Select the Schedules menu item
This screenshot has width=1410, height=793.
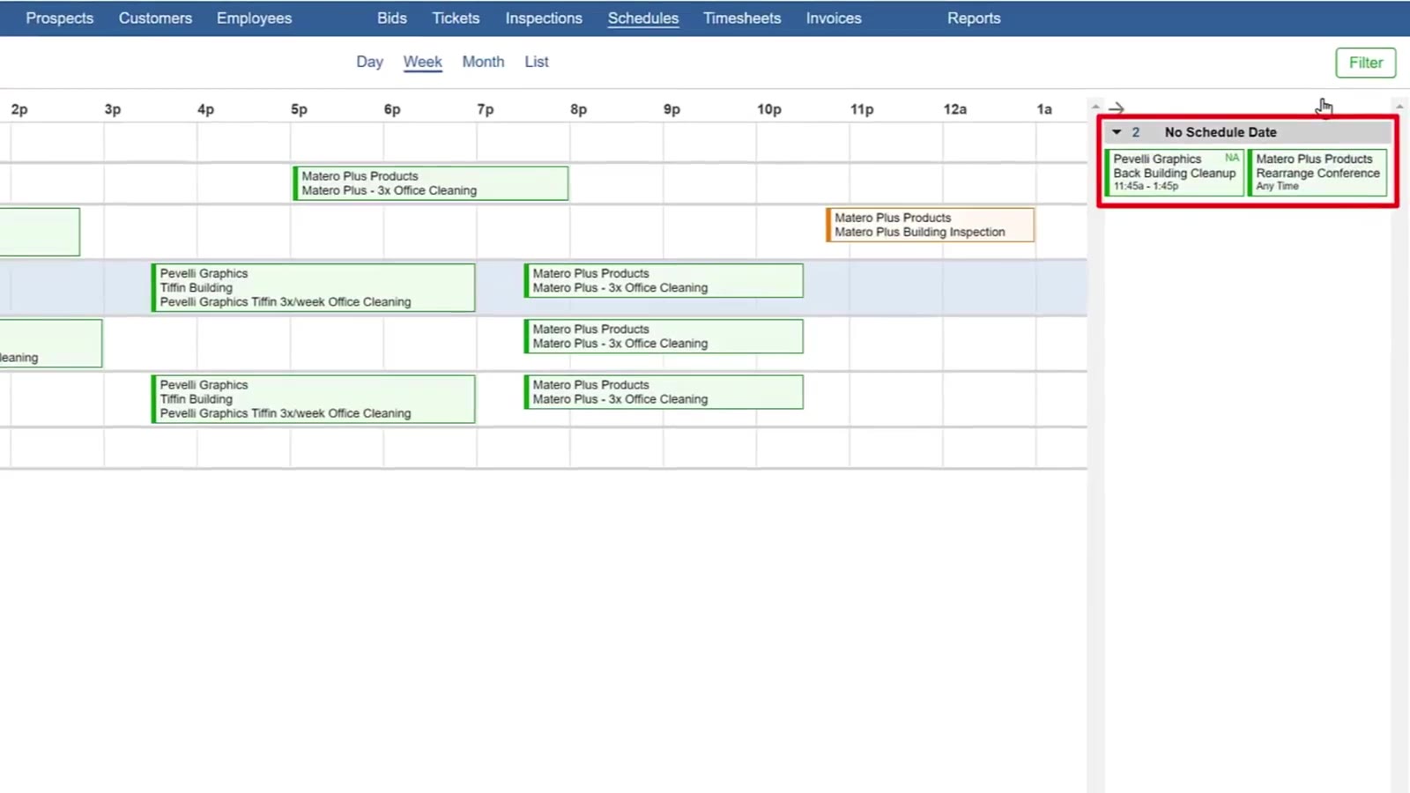click(x=643, y=18)
